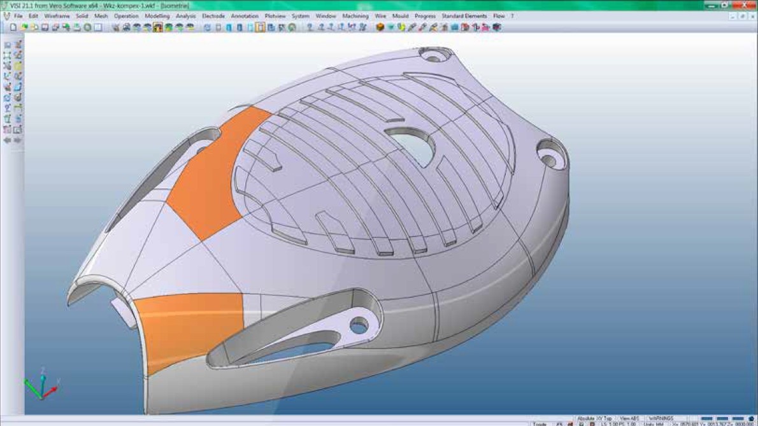Open the Modelling menu
The width and height of the screenshot is (758, 426).
pos(157,16)
